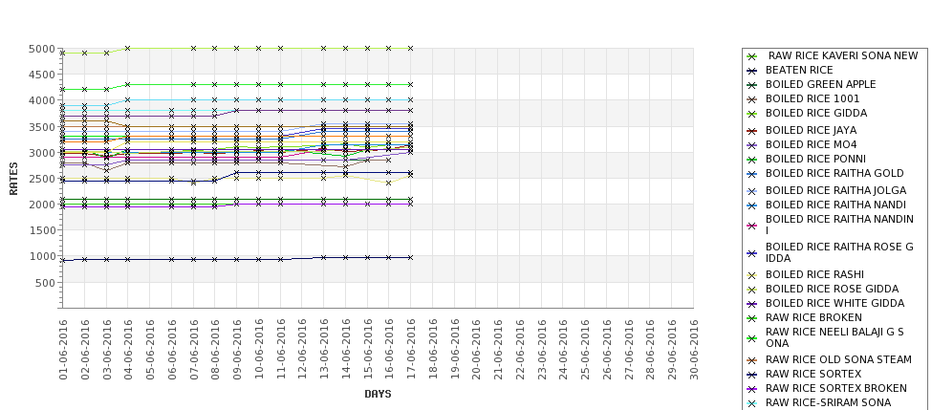Click the 2000 value on the y-axis
This screenshot has height=410, width=932.
[42, 205]
